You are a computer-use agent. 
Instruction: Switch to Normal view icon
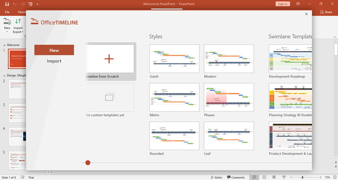254,177
